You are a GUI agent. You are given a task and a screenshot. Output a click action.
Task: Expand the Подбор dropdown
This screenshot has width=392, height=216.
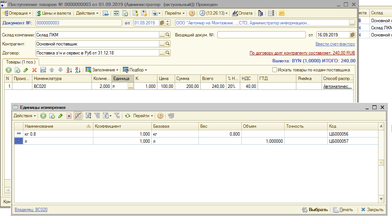(135, 70)
